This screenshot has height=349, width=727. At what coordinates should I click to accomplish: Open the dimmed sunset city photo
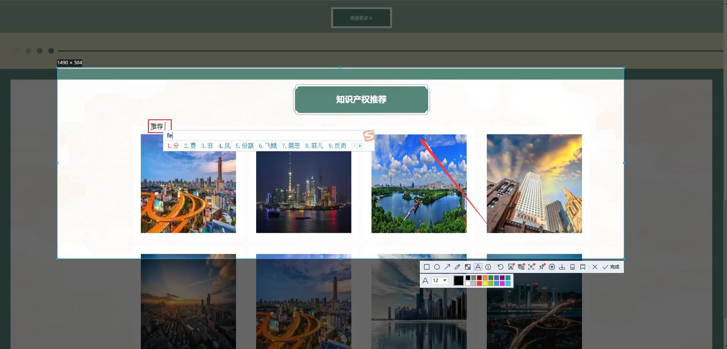click(188, 301)
